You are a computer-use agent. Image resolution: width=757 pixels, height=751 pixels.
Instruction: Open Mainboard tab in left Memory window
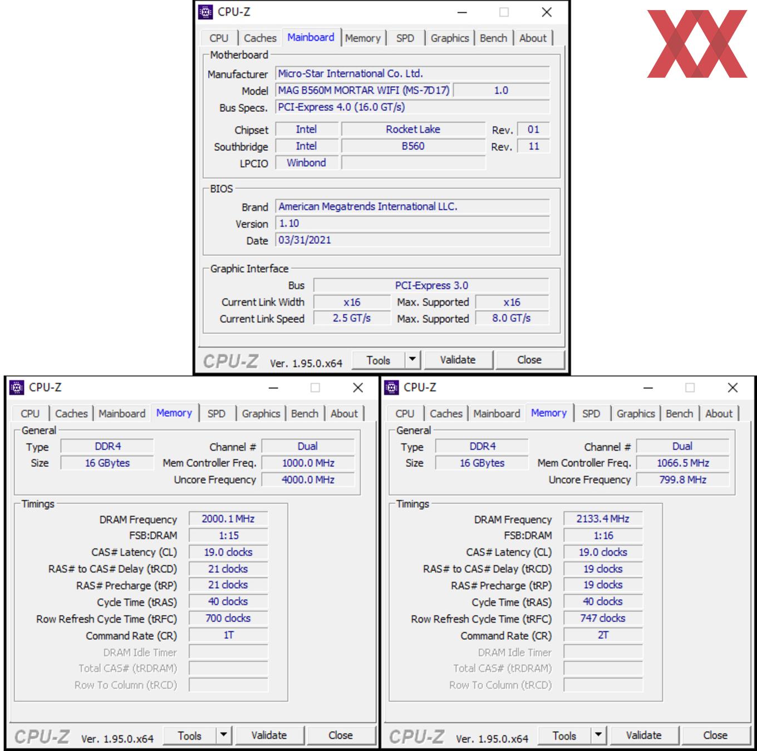[x=122, y=413]
